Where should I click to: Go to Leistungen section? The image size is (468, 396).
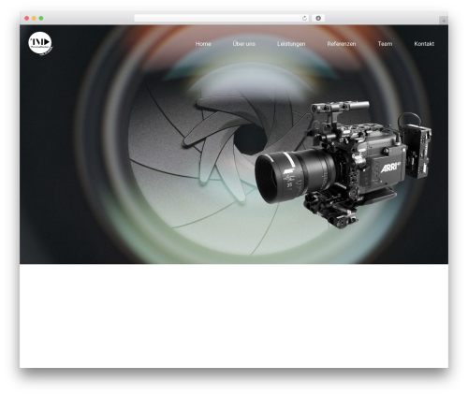[291, 44]
